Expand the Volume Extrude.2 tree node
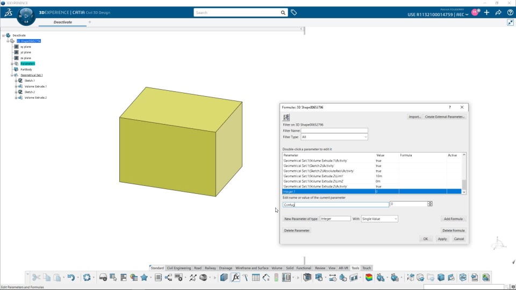 (x=16, y=98)
